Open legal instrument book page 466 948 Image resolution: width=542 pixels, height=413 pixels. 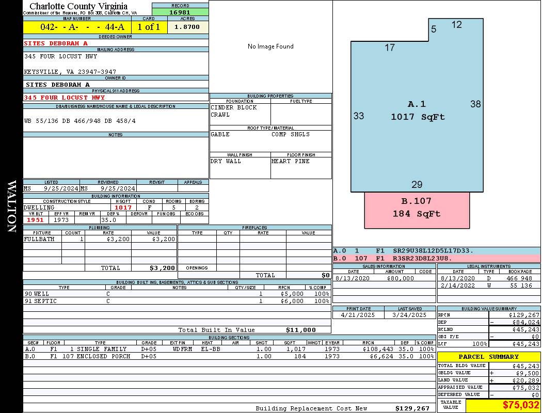coord(519,278)
